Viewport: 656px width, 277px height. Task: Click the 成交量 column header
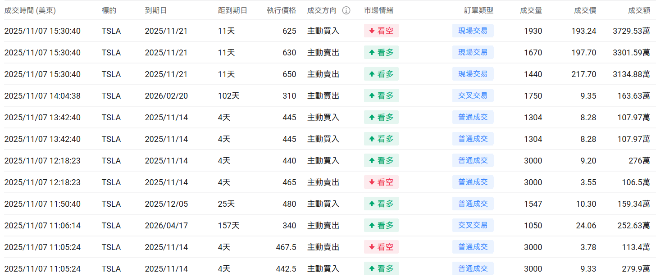click(531, 10)
